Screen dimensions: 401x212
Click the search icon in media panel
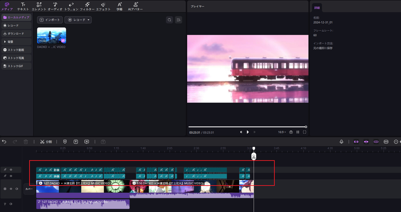coord(169,20)
